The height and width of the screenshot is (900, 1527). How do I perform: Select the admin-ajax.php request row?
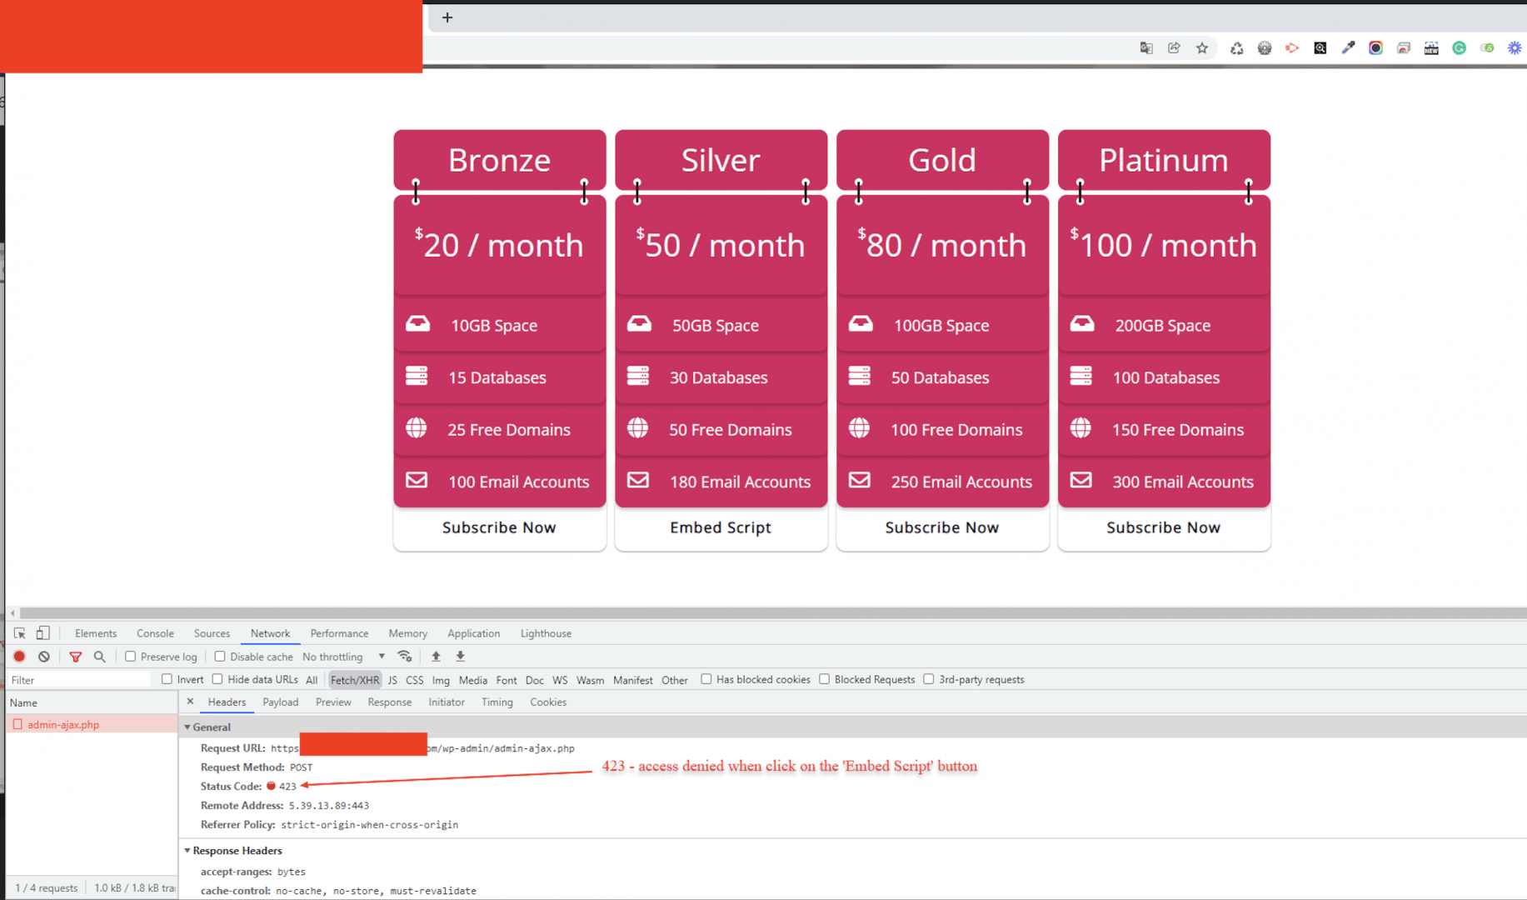point(92,724)
